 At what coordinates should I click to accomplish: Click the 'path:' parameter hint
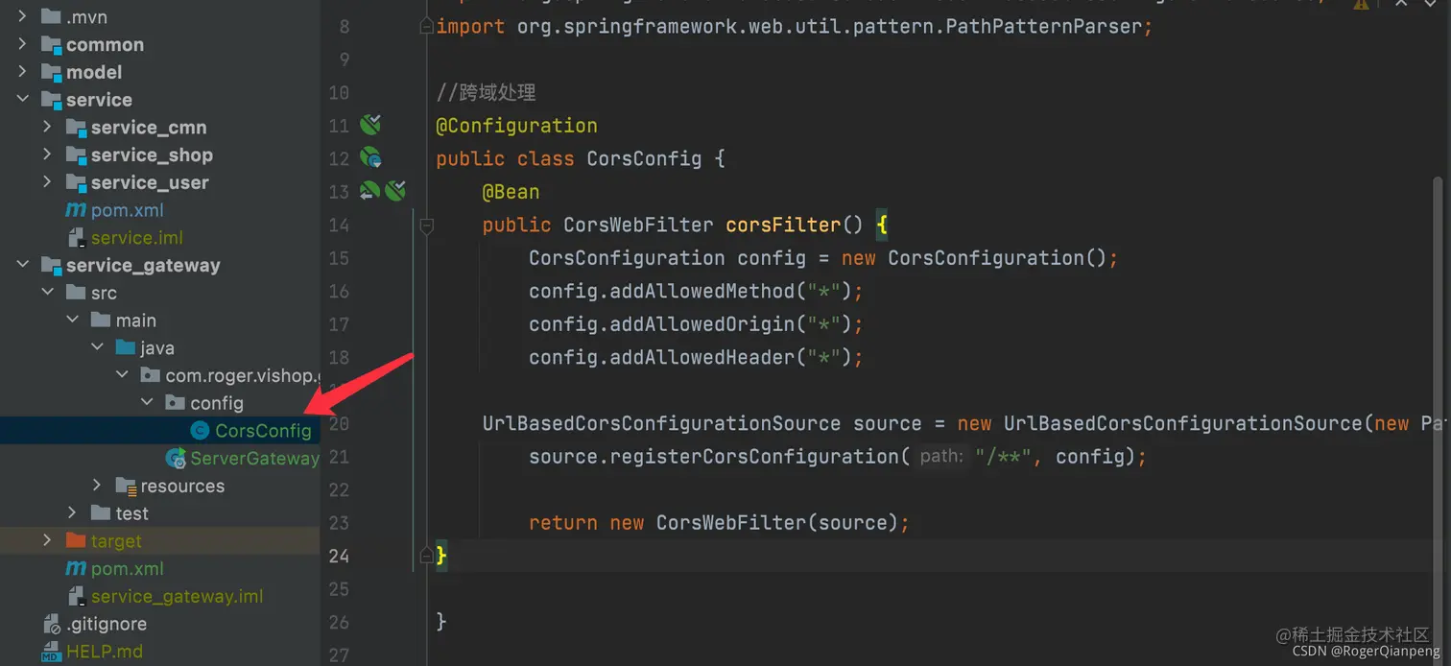(x=940, y=457)
